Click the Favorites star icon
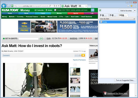The height and width of the screenshot is (98, 138). 132,6
